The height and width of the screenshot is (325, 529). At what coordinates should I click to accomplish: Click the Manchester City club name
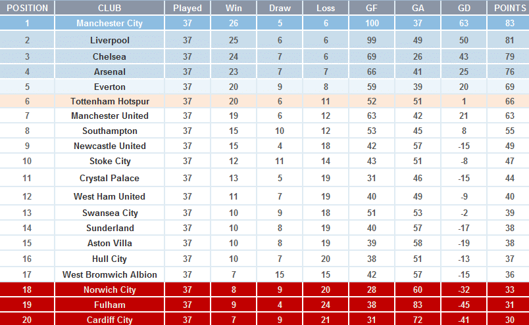[109, 24]
